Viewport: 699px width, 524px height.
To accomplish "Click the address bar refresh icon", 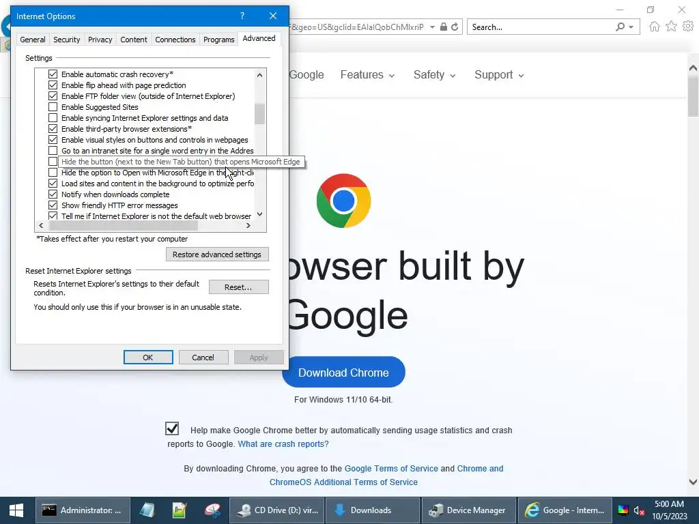I will pos(455,27).
